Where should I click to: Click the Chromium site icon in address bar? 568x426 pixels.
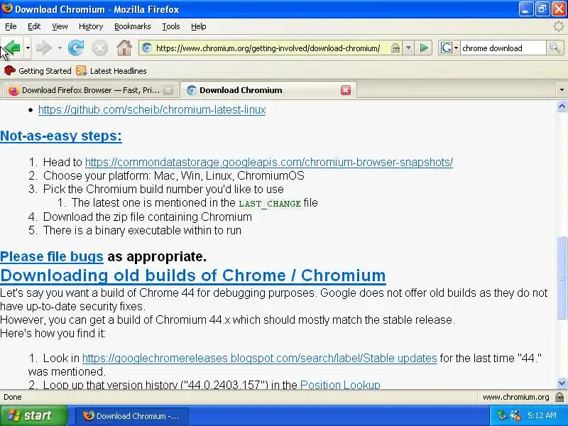coord(147,48)
